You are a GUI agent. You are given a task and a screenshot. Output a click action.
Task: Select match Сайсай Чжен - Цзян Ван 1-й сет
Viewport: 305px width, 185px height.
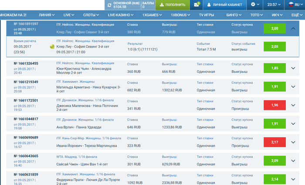tap(82, 164)
